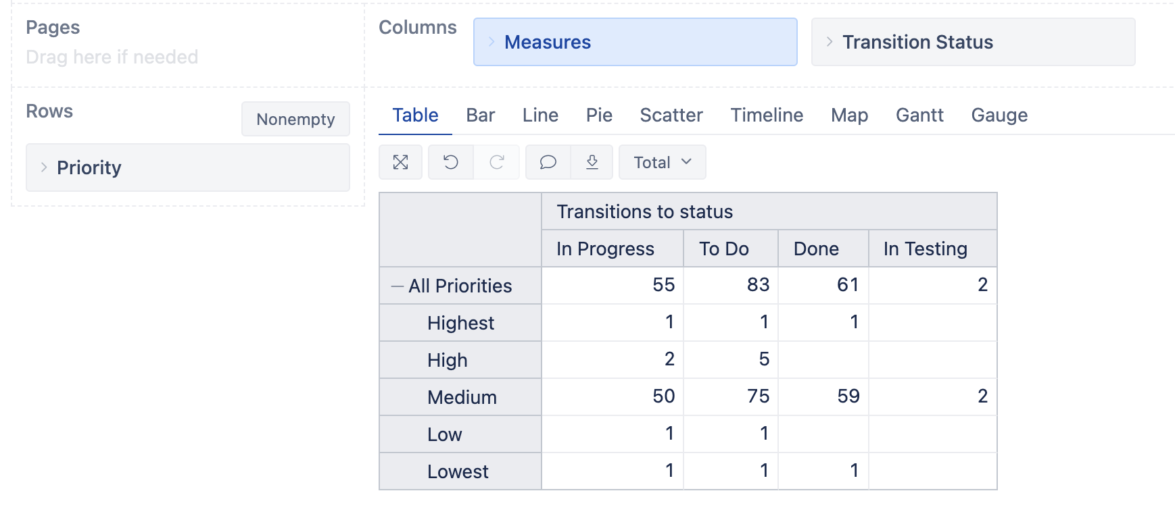Screen dimensions: 1175x516
Task: Select the Timeline tab
Action: point(767,115)
